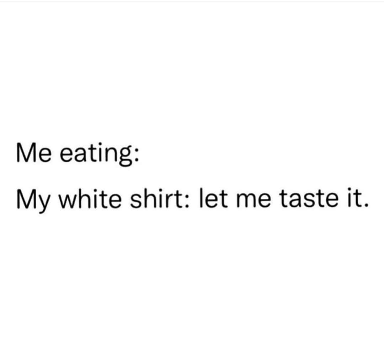Click the letter y in "My"
Image resolution: width=384 pixels, height=343 pixels.
44,204
